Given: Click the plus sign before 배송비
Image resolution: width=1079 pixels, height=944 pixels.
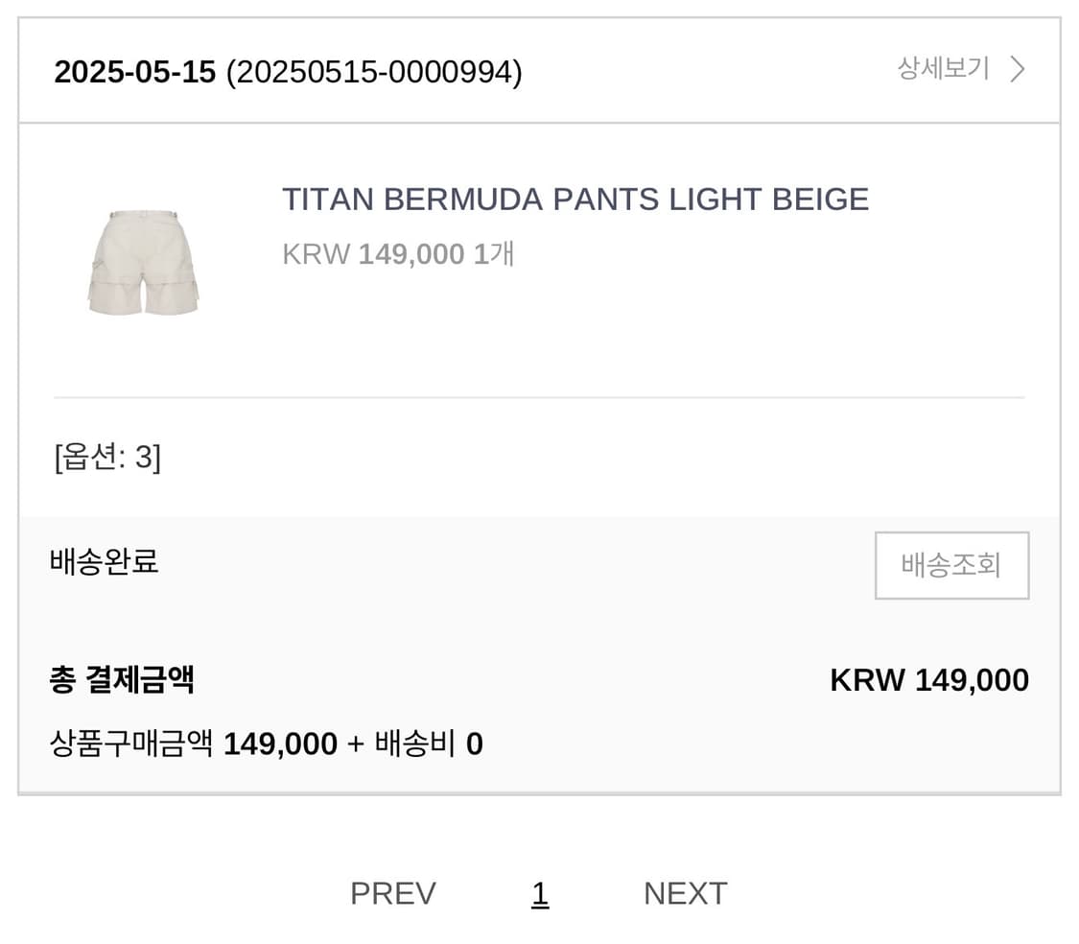Looking at the screenshot, I should point(356,744).
